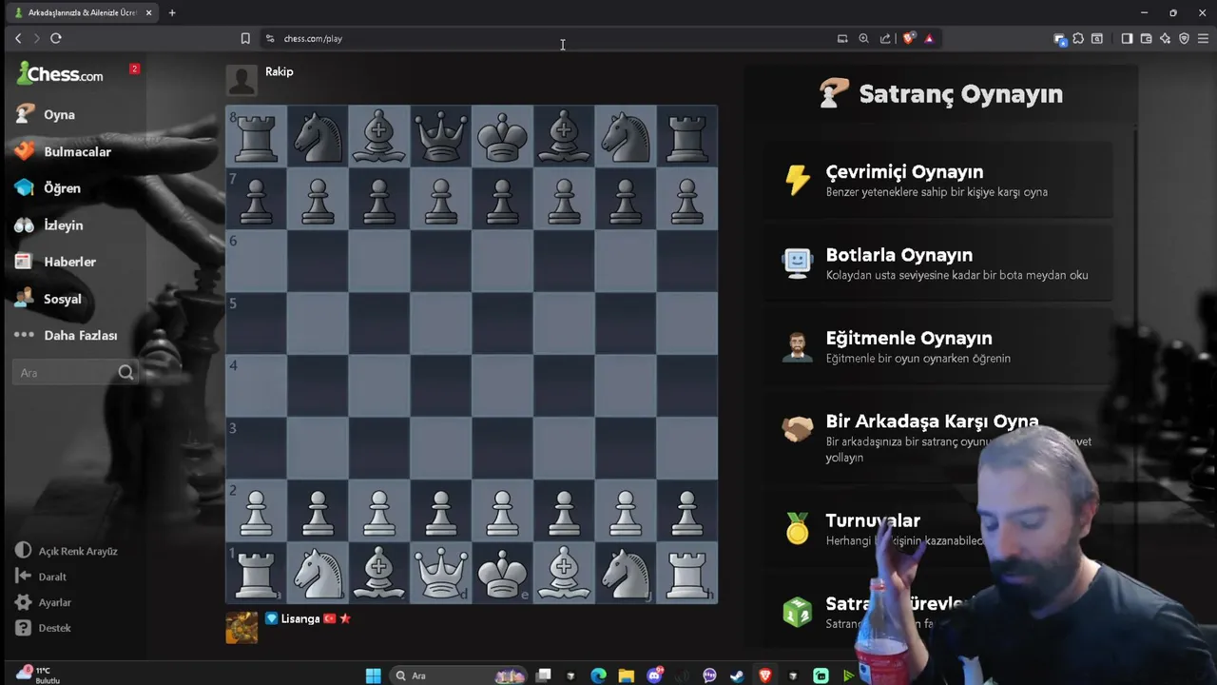This screenshot has width=1217, height=685.
Task: Click the handshake friend icon
Action: pyautogui.click(x=797, y=430)
